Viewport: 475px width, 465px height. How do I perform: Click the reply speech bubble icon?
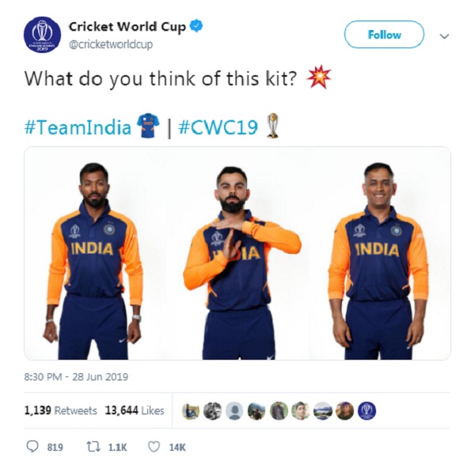coord(32,447)
